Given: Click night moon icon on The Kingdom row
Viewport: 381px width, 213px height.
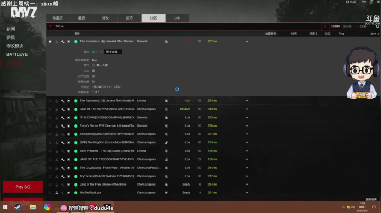Looking at the screenshot, I should point(166,142).
